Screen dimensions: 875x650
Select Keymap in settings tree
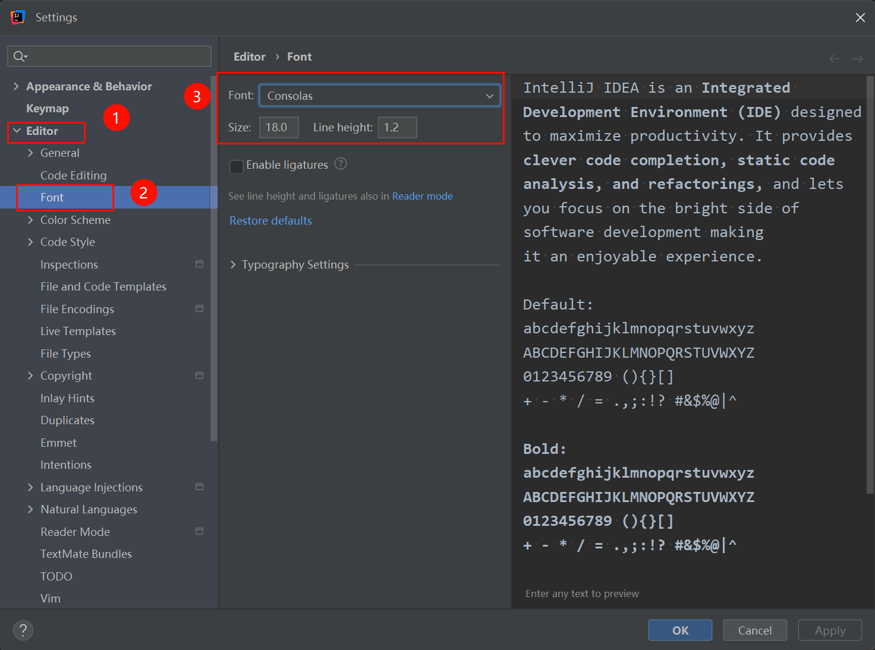tap(48, 109)
